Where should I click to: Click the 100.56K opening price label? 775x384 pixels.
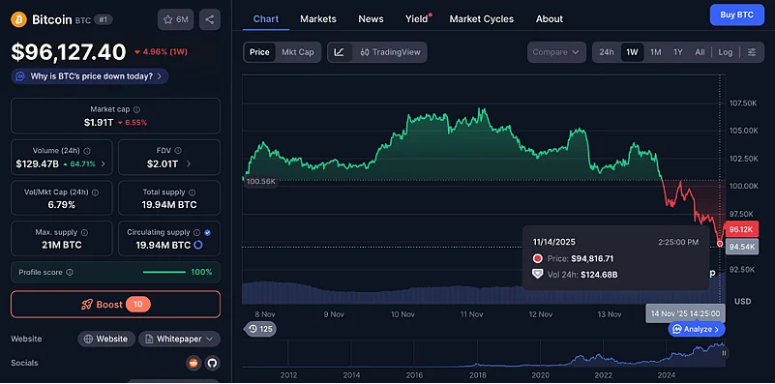pos(260,182)
